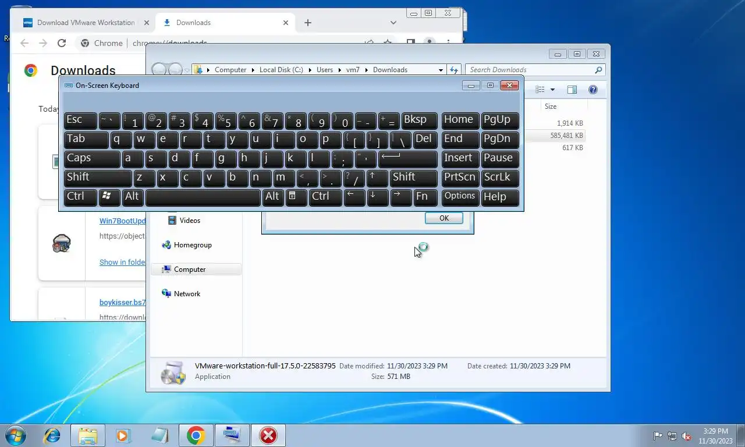745x447 pixels.
Task: Close the Download VMware Workstation tab
Action: coord(147,23)
